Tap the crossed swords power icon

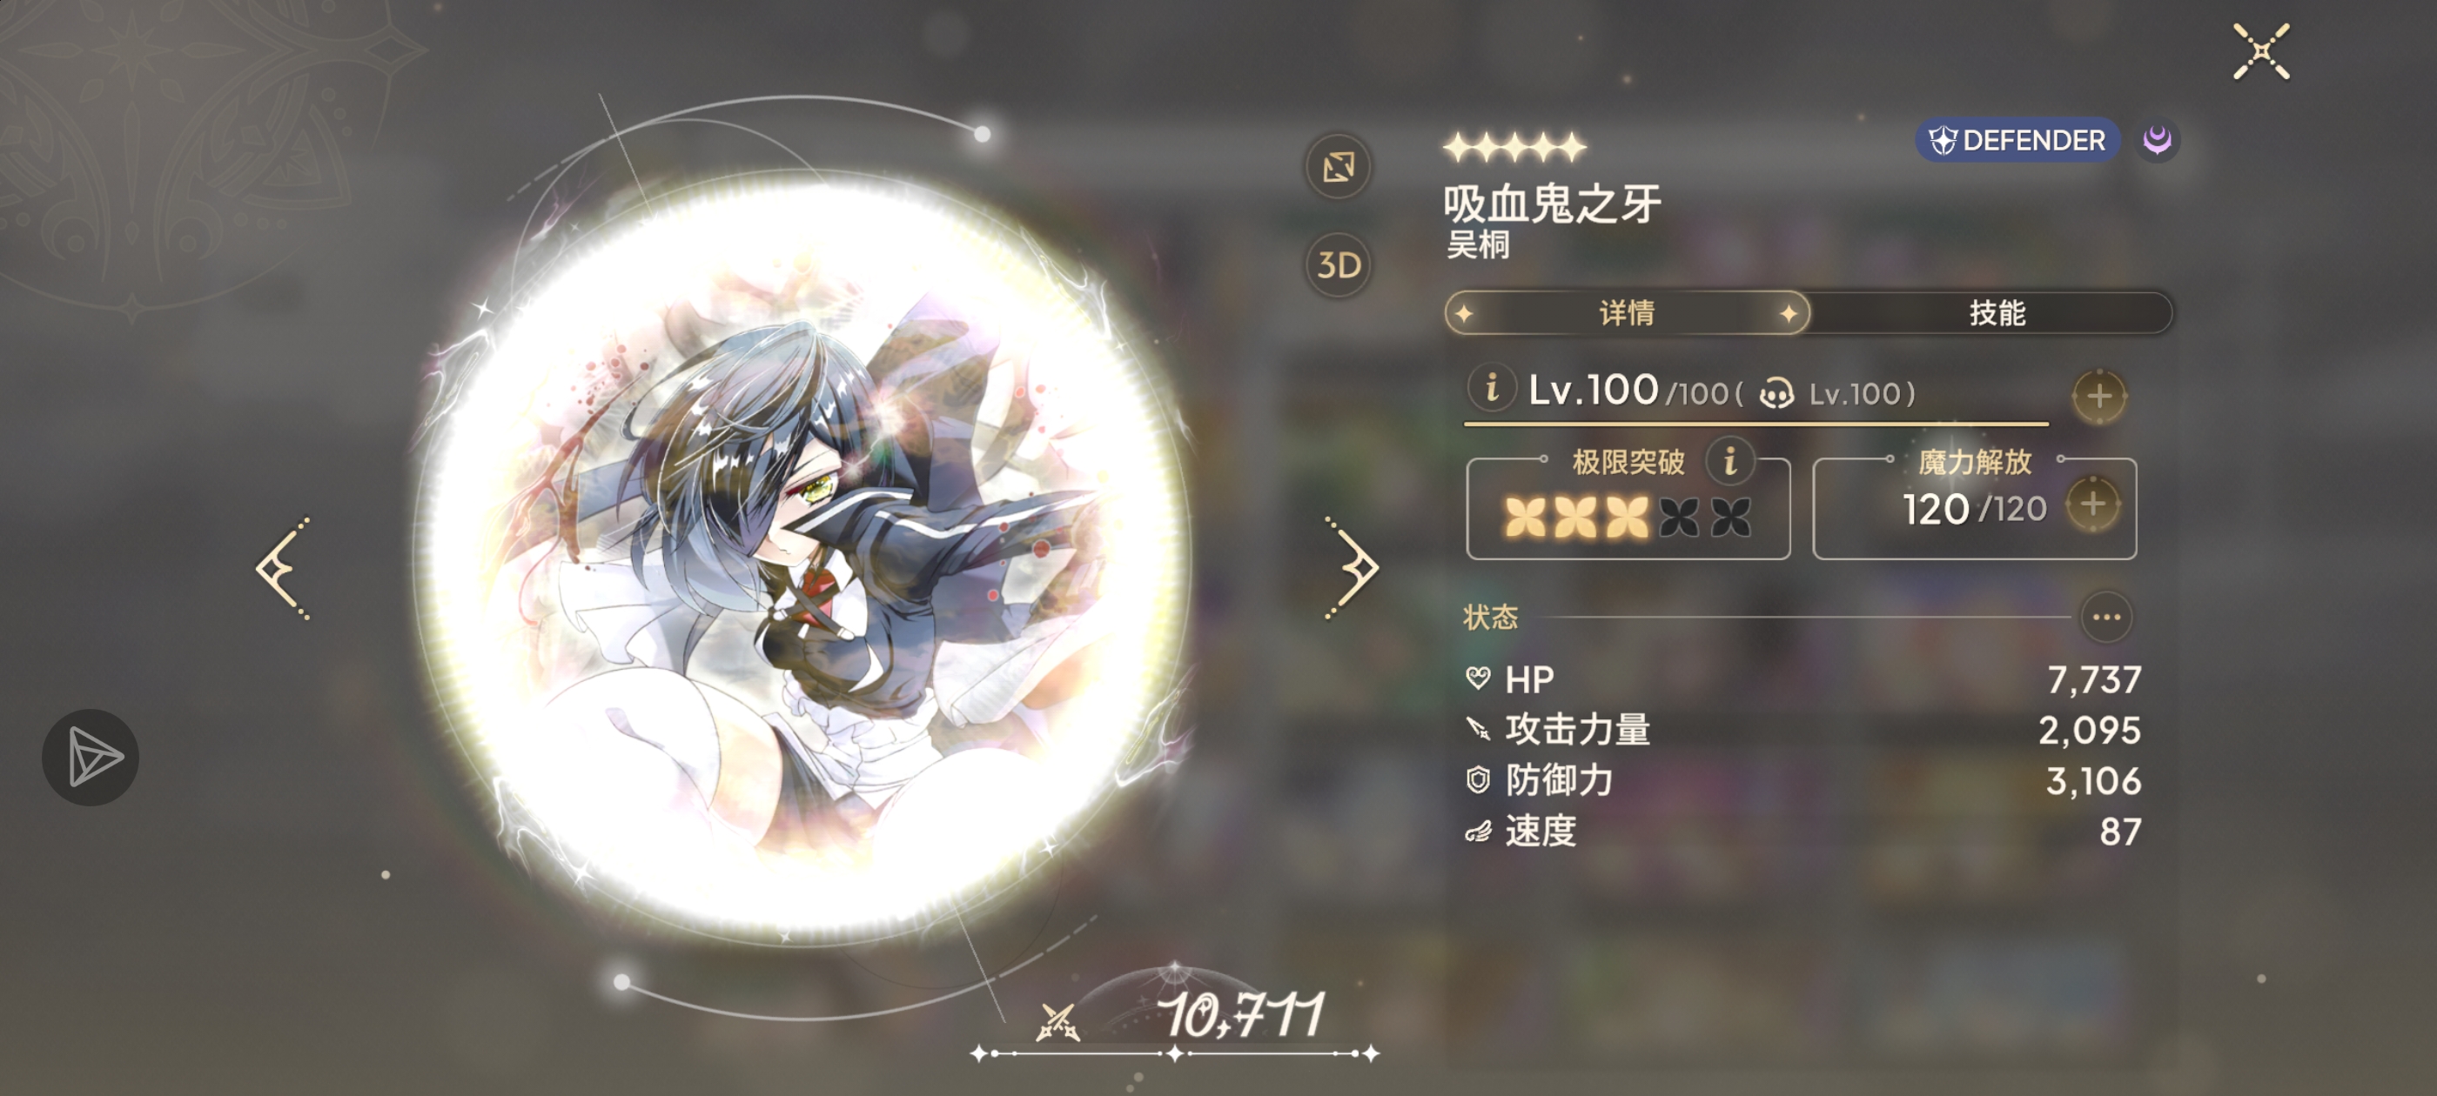(1057, 1021)
